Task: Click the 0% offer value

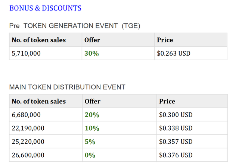Action: (90, 155)
